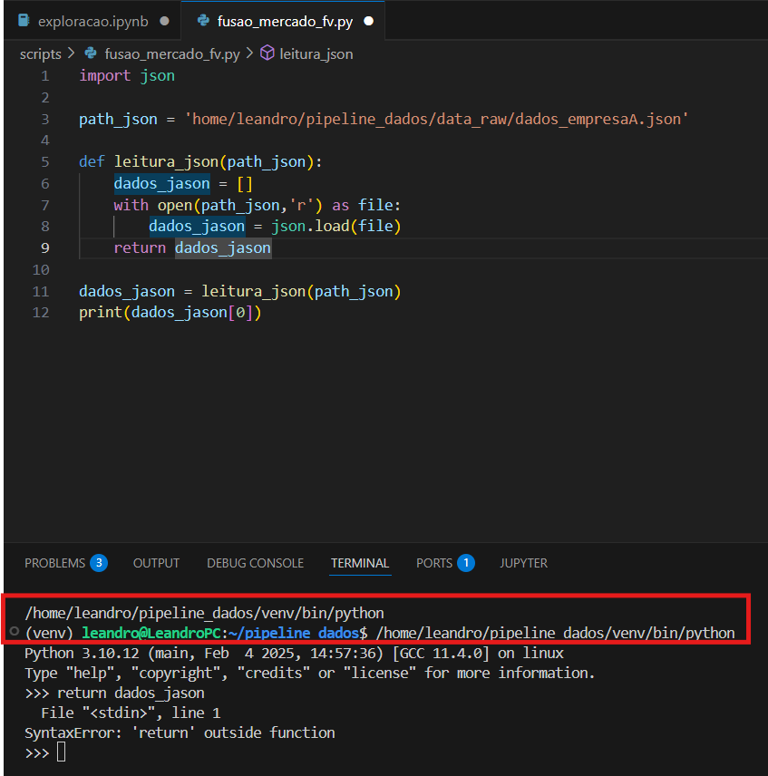Switch to the OUTPUT panel tab

(156, 563)
